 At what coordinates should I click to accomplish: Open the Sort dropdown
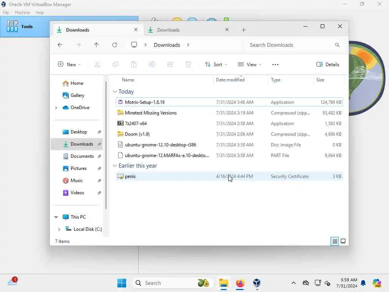coord(216,65)
